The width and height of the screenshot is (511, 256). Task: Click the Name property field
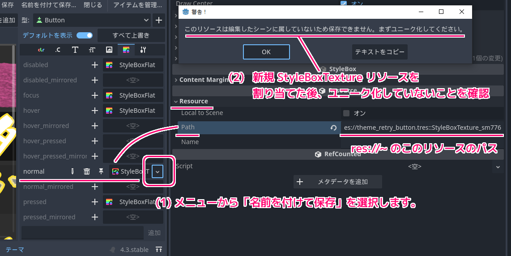tap(422, 142)
